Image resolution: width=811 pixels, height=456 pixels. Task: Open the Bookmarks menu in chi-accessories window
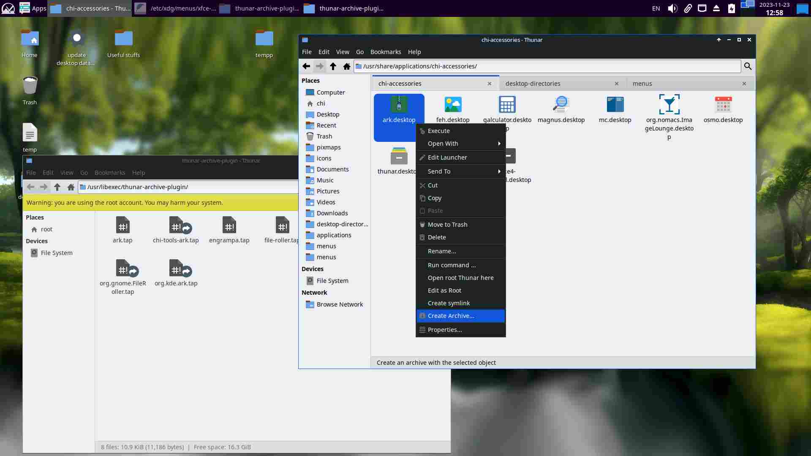[385, 52]
